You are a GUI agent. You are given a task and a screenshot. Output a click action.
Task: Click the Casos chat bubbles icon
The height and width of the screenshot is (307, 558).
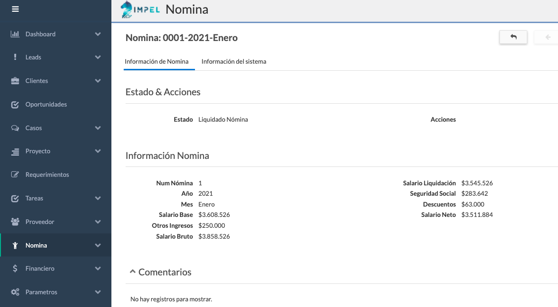(x=15, y=128)
